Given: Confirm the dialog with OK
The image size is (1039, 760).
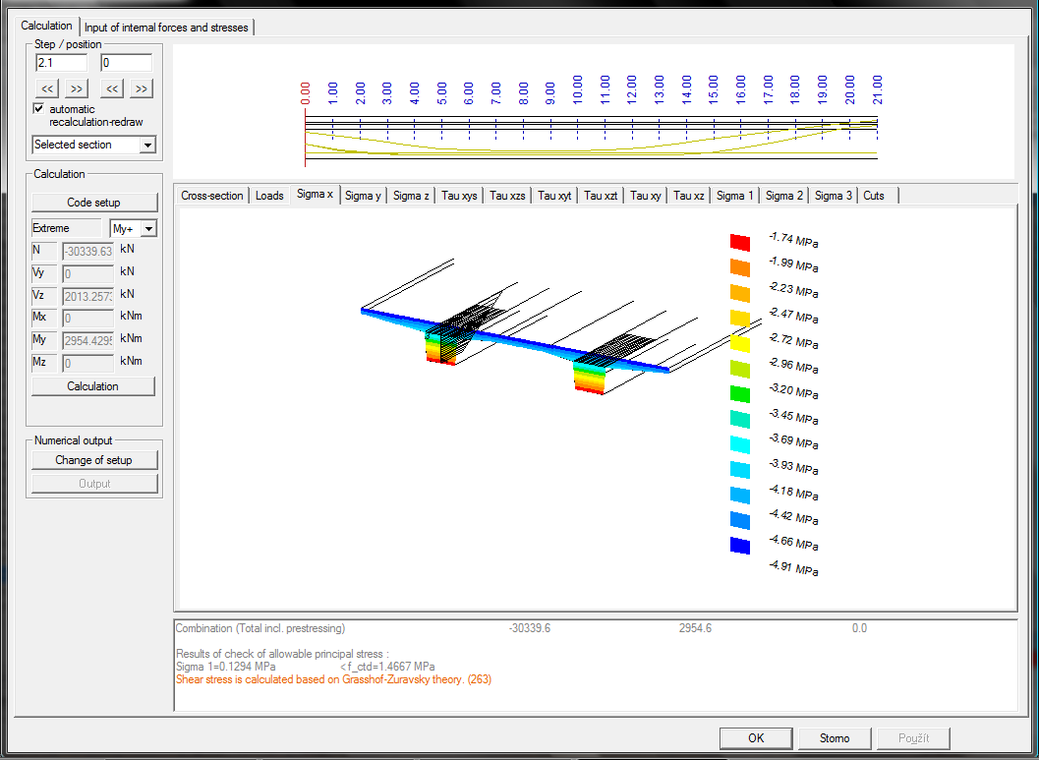Looking at the screenshot, I should click(x=756, y=738).
